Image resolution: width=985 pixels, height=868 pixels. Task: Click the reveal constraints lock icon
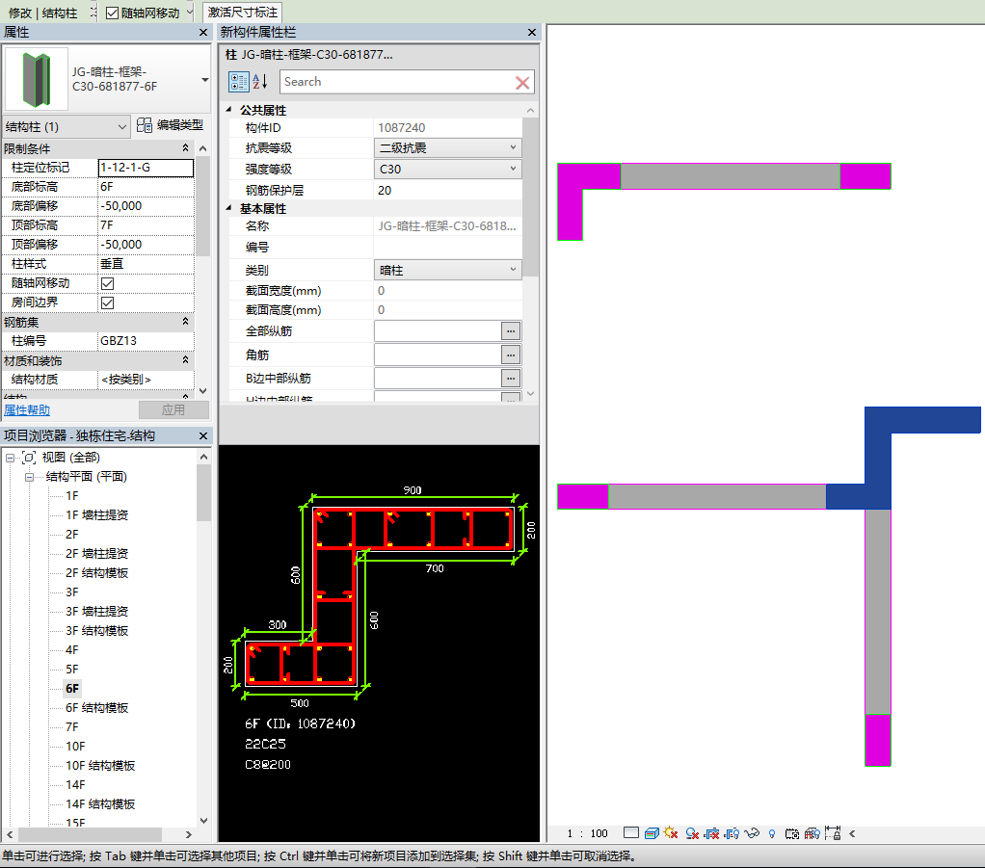click(833, 833)
